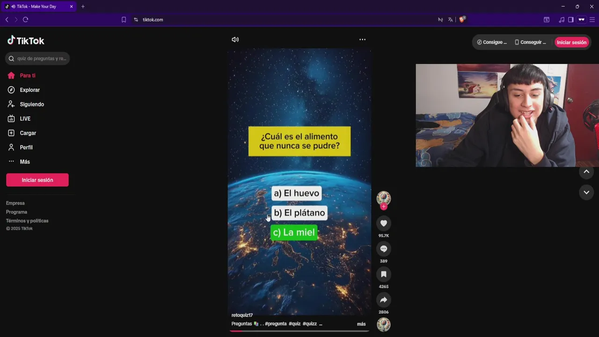Toggle the browser sidebar panel
This screenshot has height=337, width=599.
pyautogui.click(x=571, y=20)
